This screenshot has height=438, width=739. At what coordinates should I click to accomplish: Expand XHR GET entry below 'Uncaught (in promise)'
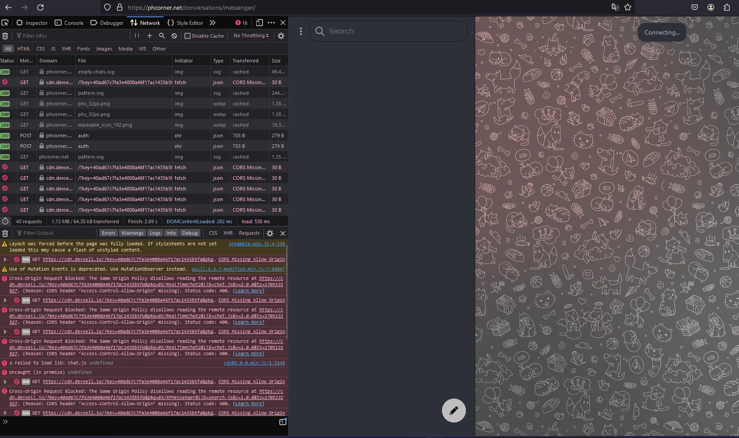[x=5, y=382]
